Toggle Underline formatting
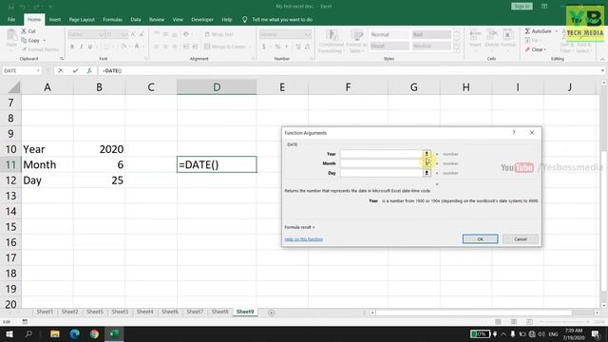The height and width of the screenshot is (342, 608). click(90, 47)
